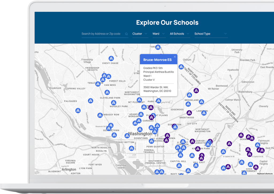
Task: Click the blue marker above Washington label
Action: pos(140,129)
